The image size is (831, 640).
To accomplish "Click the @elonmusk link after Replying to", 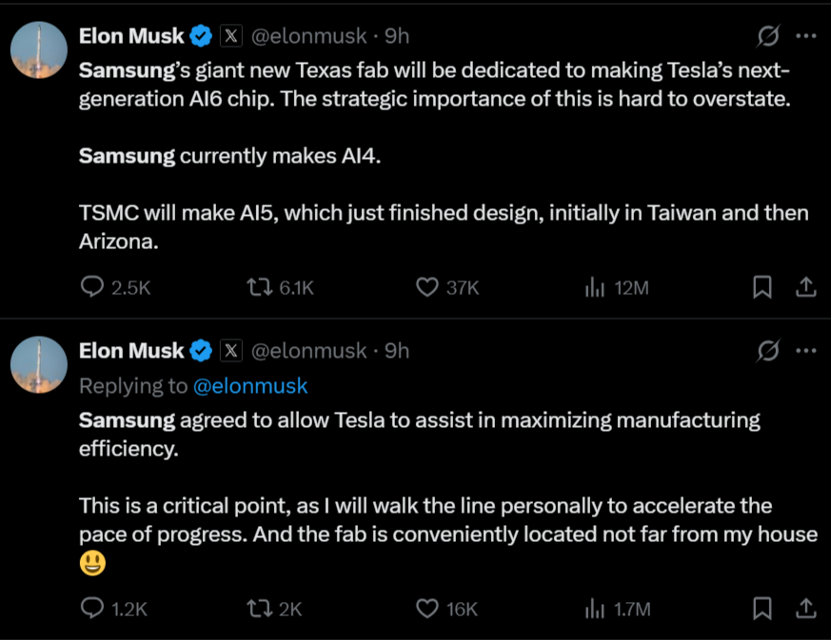I will coord(250,386).
